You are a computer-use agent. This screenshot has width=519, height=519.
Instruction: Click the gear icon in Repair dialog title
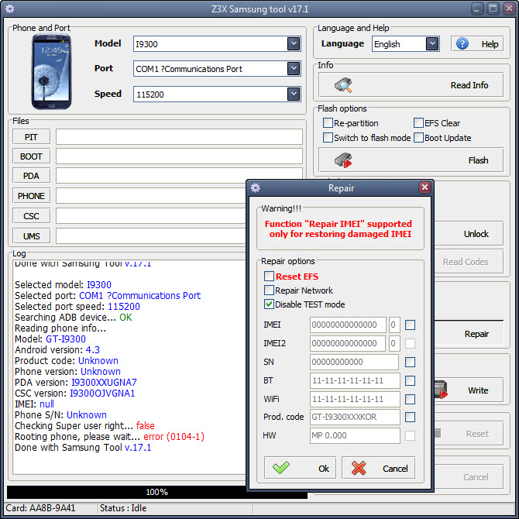pos(255,188)
